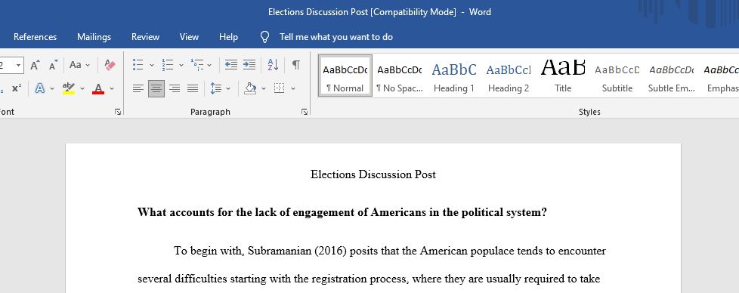The image size is (739, 293).
Task: Click the Borders icon
Action: coord(279,88)
